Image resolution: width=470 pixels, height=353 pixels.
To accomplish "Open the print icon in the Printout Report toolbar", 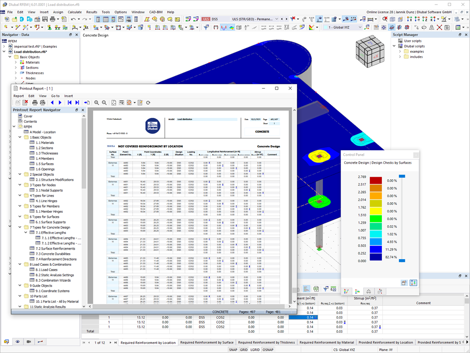I will point(35,102).
